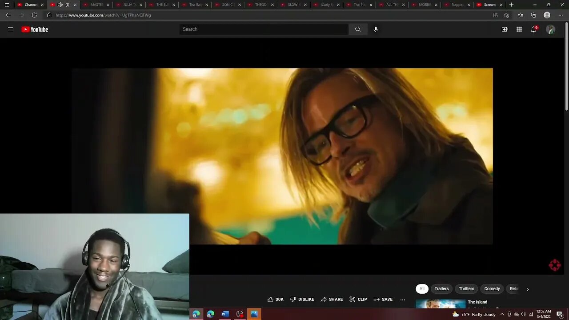This screenshot has height=320, width=569.
Task: Close the Scream tab
Action: (x=501, y=5)
